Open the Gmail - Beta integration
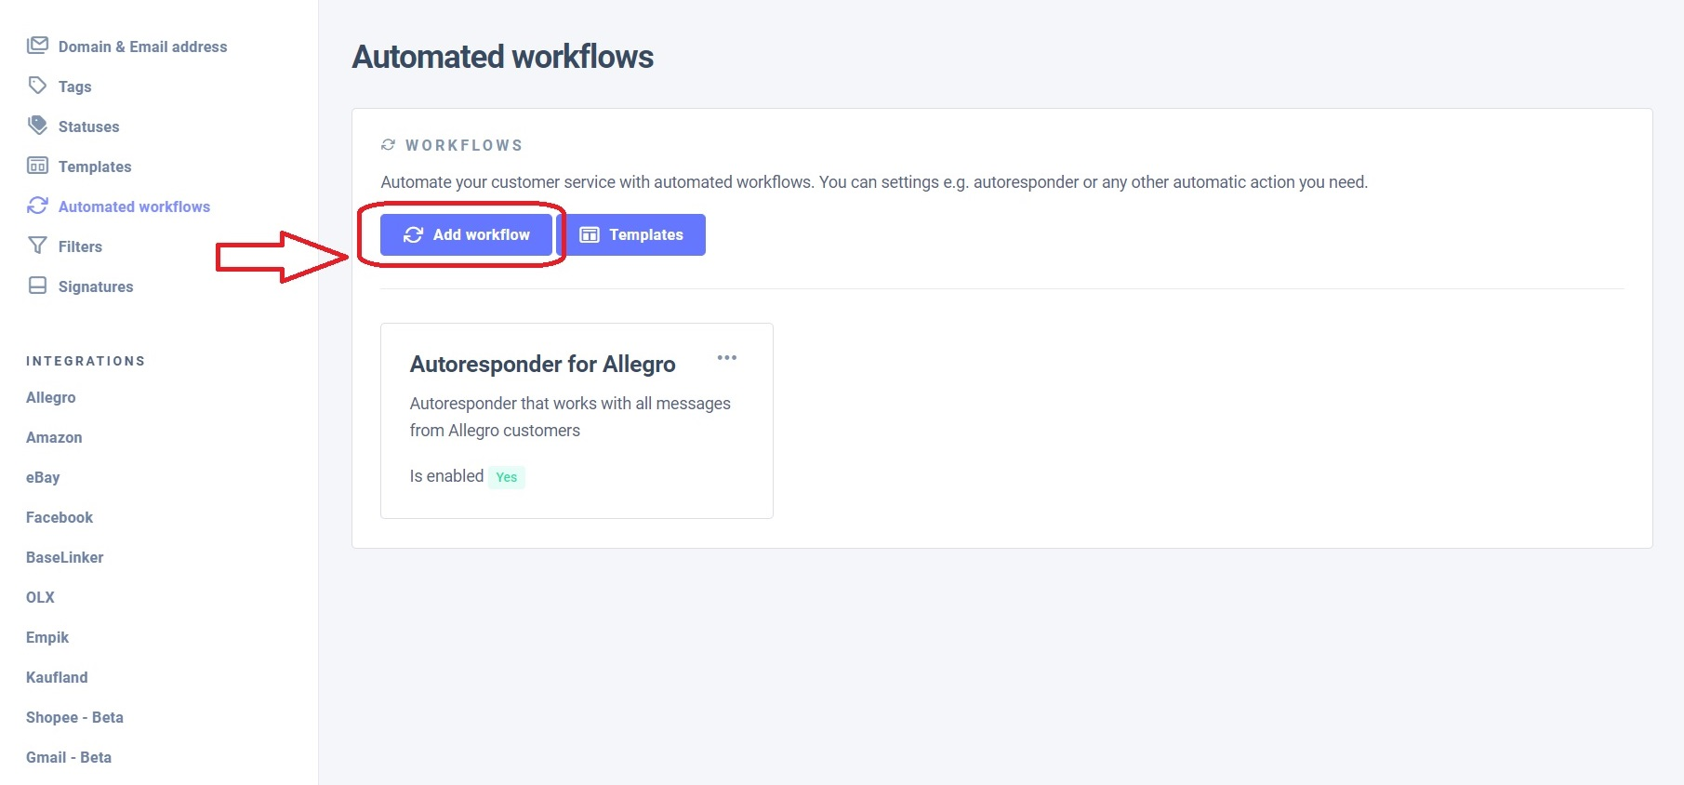The width and height of the screenshot is (1684, 785). click(x=69, y=757)
